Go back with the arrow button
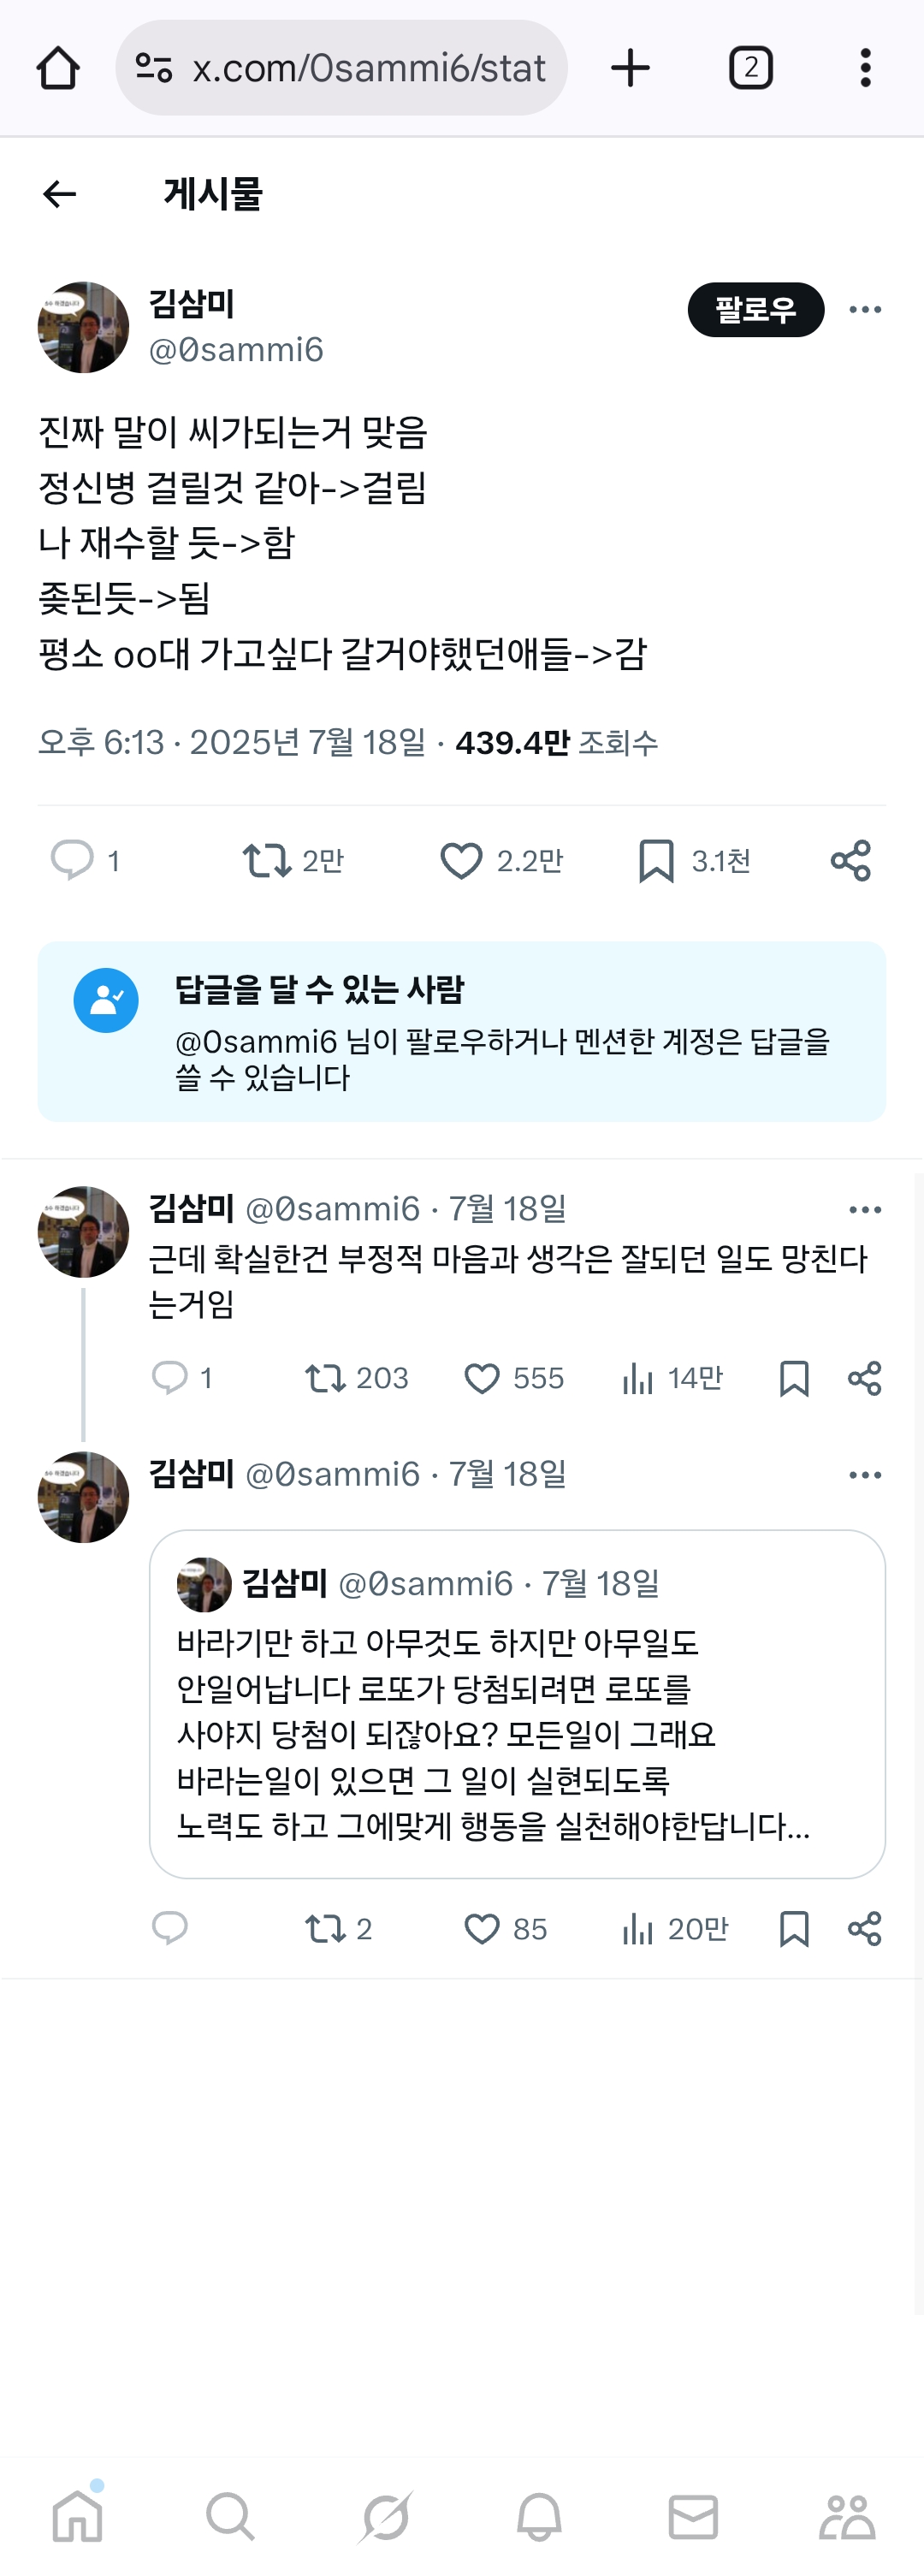 point(60,194)
